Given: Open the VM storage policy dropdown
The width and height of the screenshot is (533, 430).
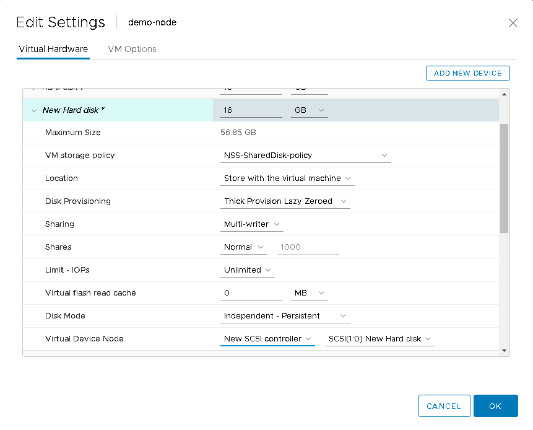Looking at the screenshot, I should point(306,156).
